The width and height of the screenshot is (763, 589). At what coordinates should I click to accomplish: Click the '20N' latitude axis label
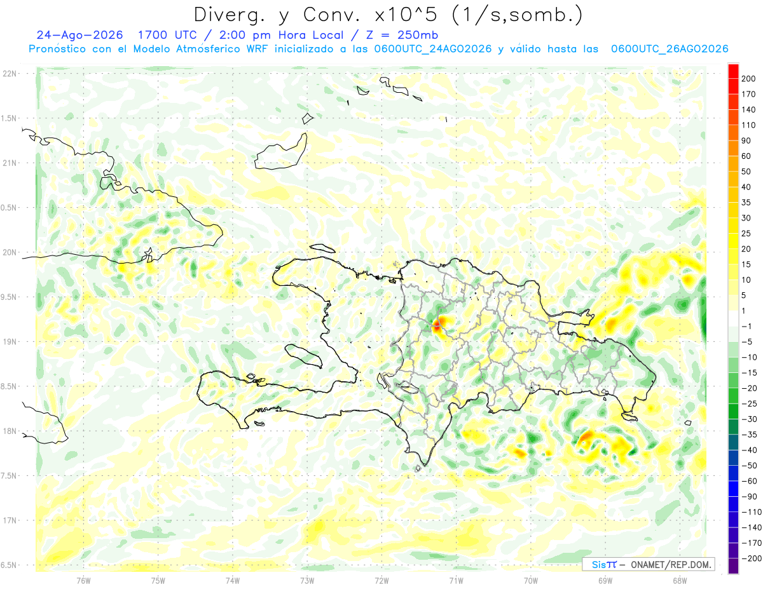(x=10, y=252)
